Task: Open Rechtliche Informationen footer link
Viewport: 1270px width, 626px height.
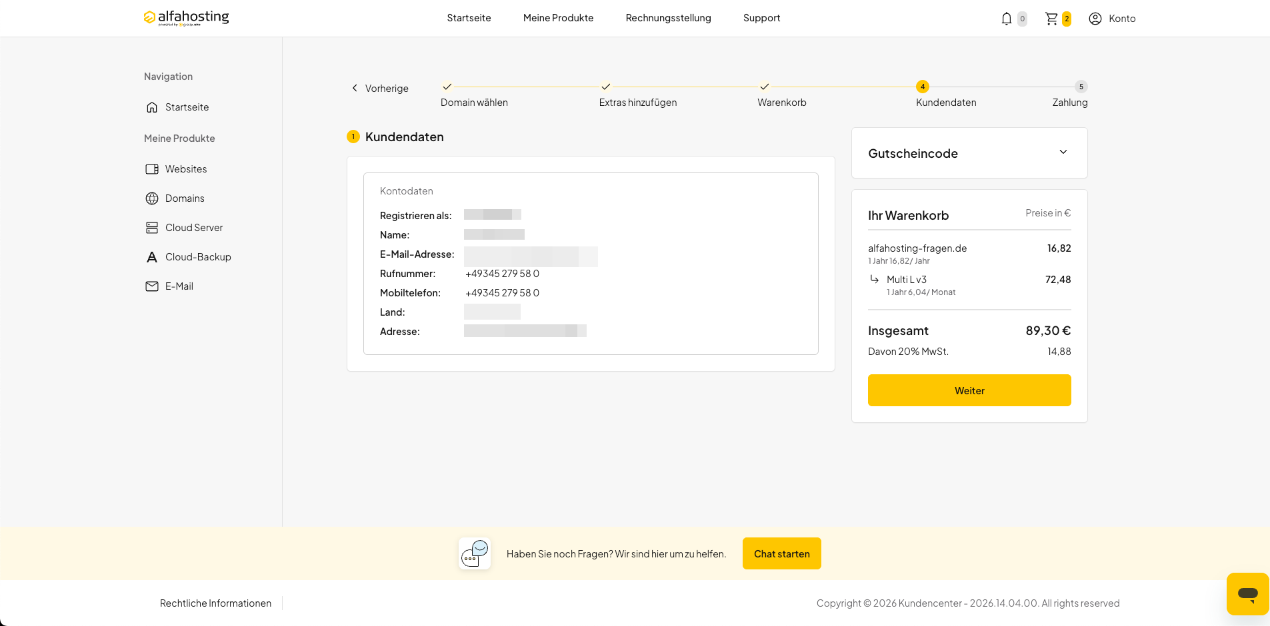Action: tap(215, 603)
